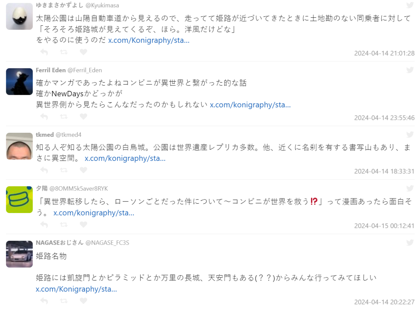
Task: Open the @tkmed4 profile handle
Action: click(x=68, y=135)
